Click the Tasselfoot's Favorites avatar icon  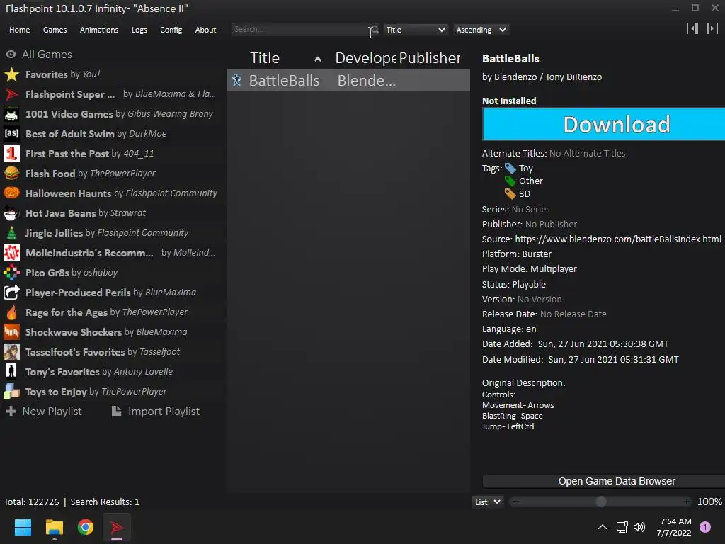click(11, 352)
